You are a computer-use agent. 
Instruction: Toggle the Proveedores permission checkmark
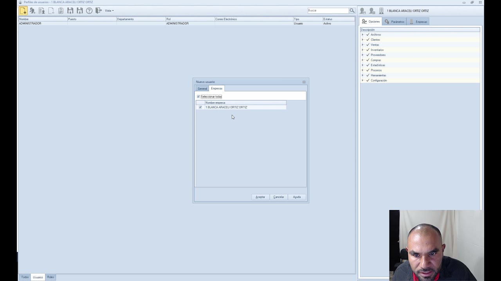(x=368, y=55)
